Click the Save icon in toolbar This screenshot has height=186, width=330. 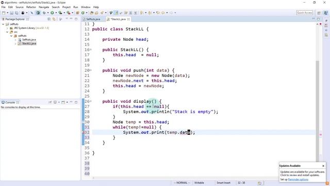tap(12, 13)
